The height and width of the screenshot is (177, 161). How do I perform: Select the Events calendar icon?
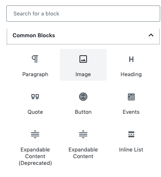131,97
